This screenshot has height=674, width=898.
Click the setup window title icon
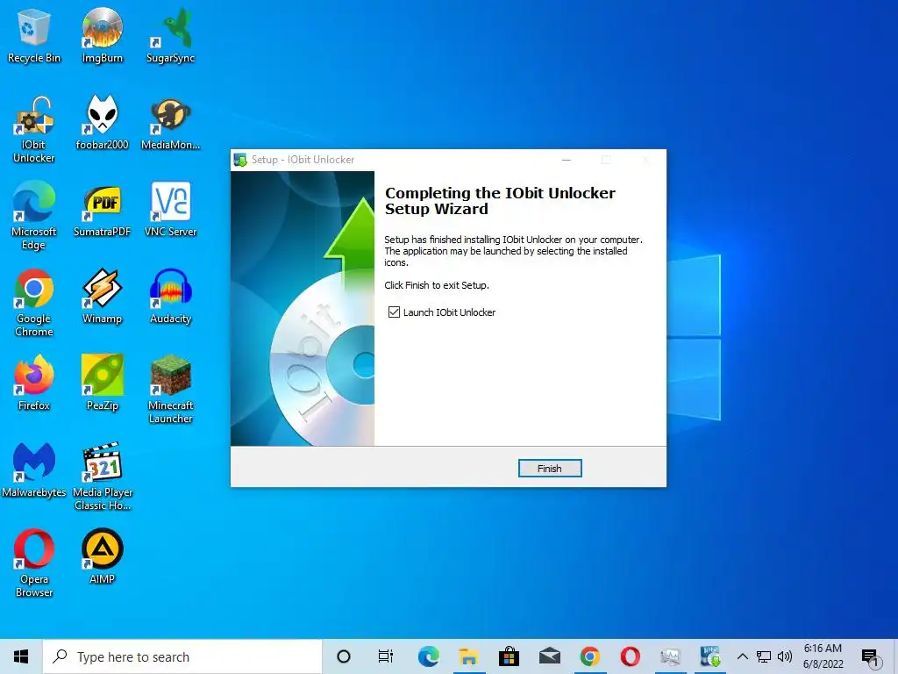pyautogui.click(x=240, y=160)
